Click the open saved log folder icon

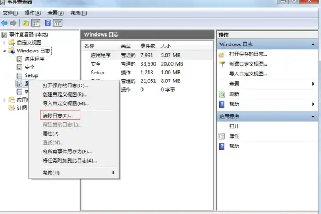click(222, 55)
